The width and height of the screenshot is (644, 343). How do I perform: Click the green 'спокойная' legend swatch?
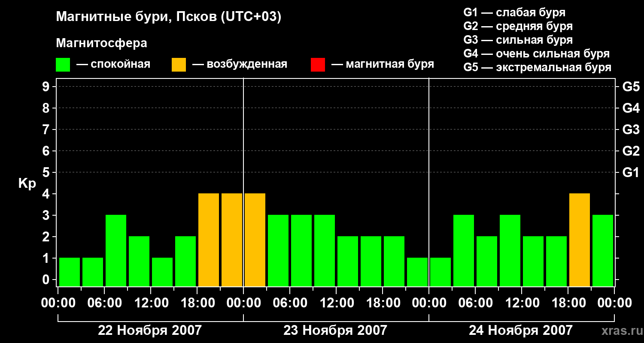(63, 65)
